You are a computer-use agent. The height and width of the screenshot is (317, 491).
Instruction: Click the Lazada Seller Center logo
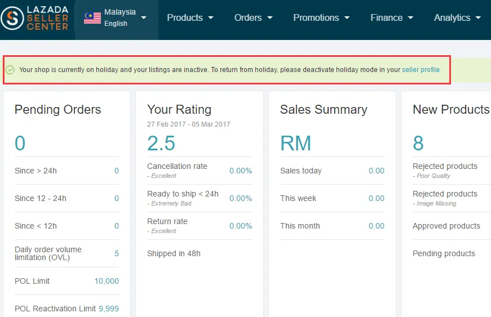point(34,18)
